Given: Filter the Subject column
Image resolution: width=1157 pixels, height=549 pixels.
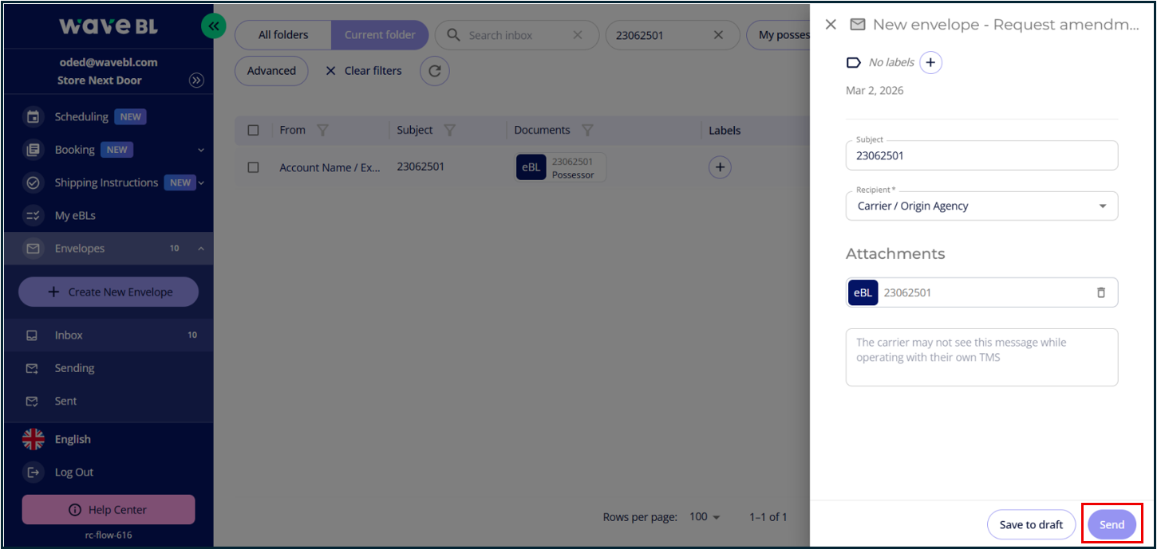Looking at the screenshot, I should (x=449, y=130).
